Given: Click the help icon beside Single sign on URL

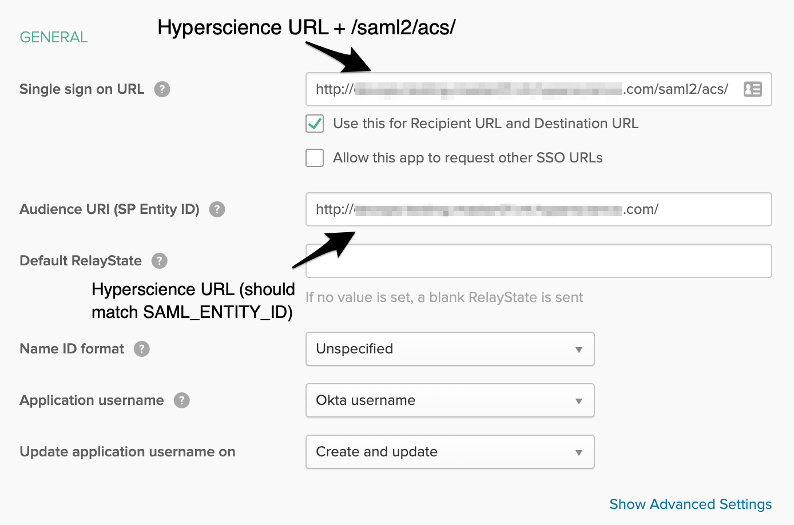Looking at the screenshot, I should 162,89.
